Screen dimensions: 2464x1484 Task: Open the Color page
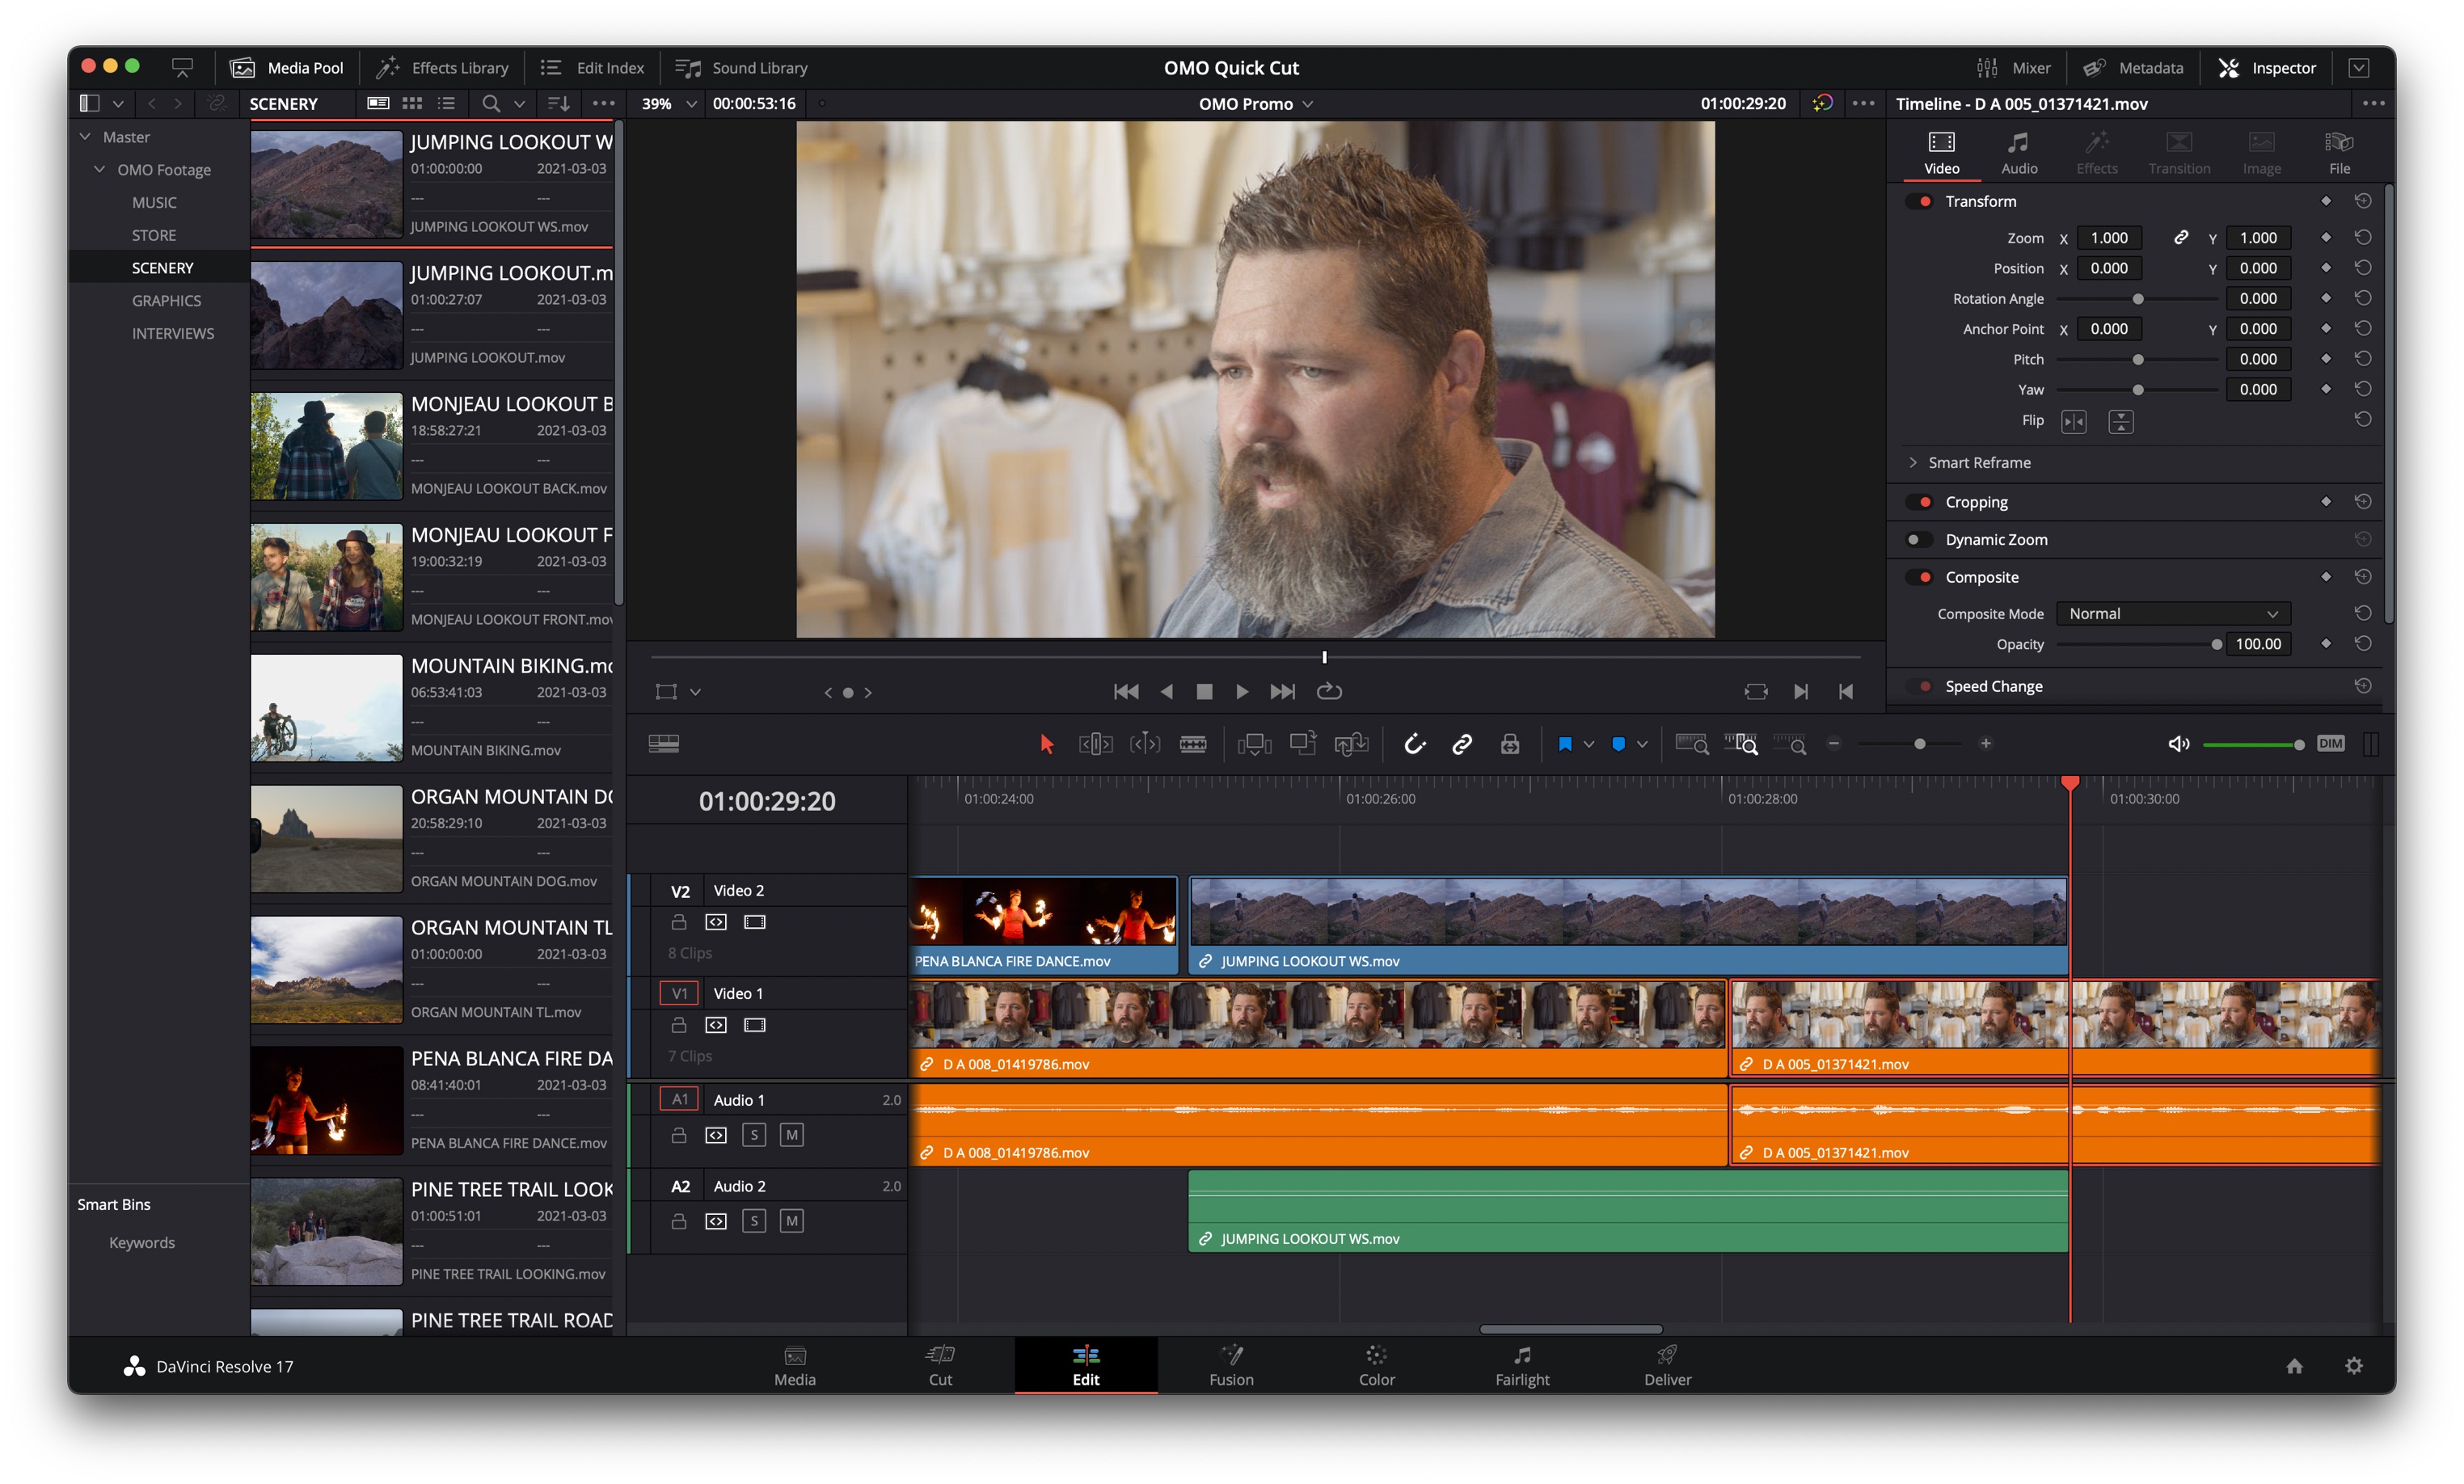(1376, 1365)
